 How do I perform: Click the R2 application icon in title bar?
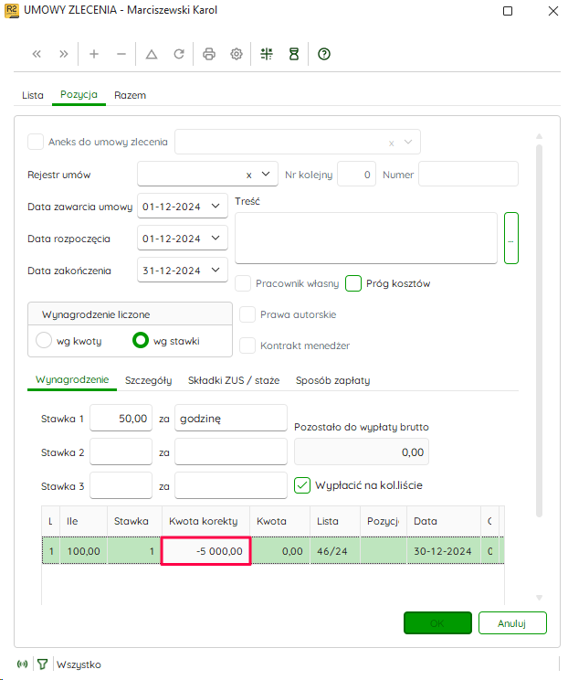(12, 11)
